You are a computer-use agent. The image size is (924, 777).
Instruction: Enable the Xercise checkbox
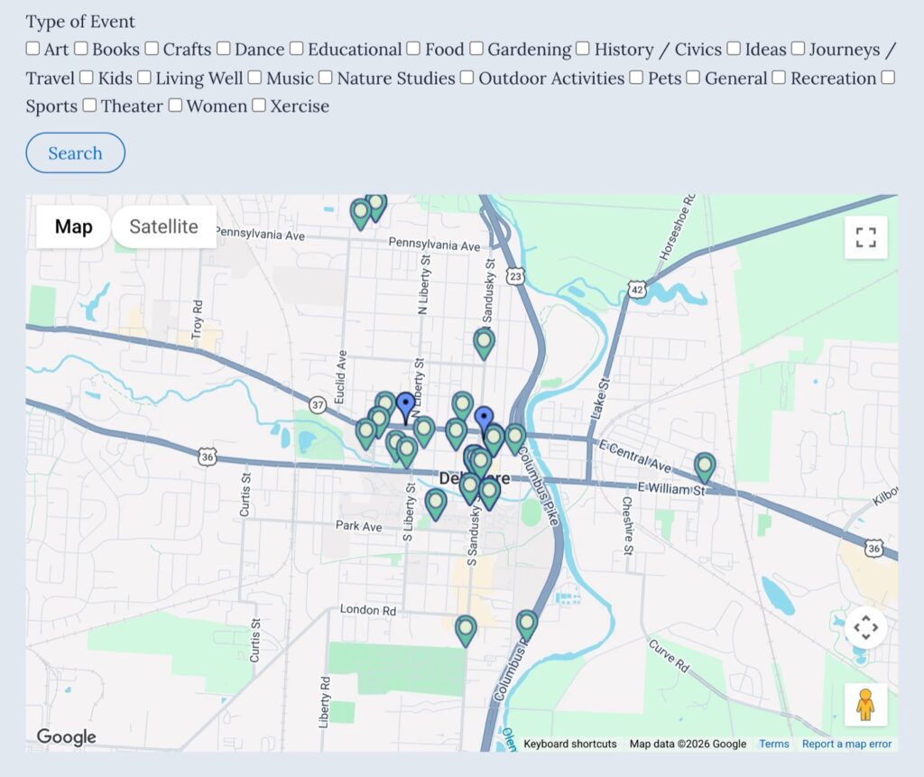[259, 105]
